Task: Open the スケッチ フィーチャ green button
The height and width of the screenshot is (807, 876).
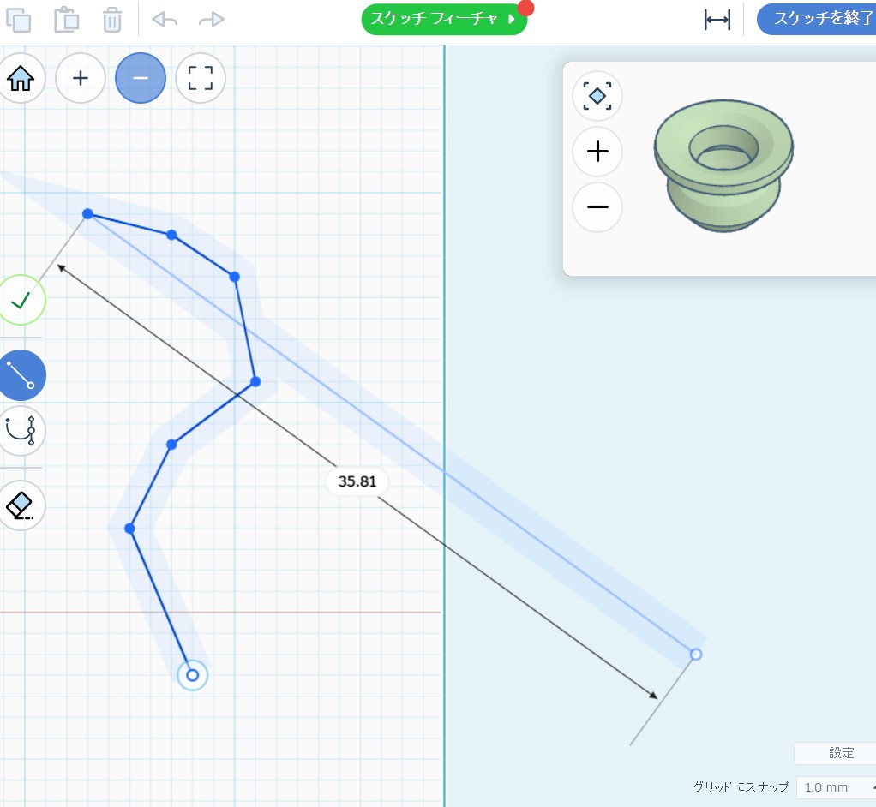Action: 444,20
